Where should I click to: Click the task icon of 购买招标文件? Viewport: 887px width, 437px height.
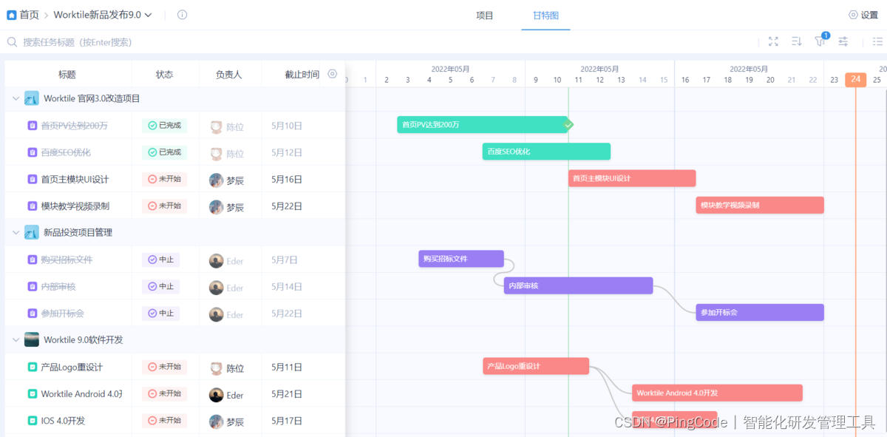33,260
